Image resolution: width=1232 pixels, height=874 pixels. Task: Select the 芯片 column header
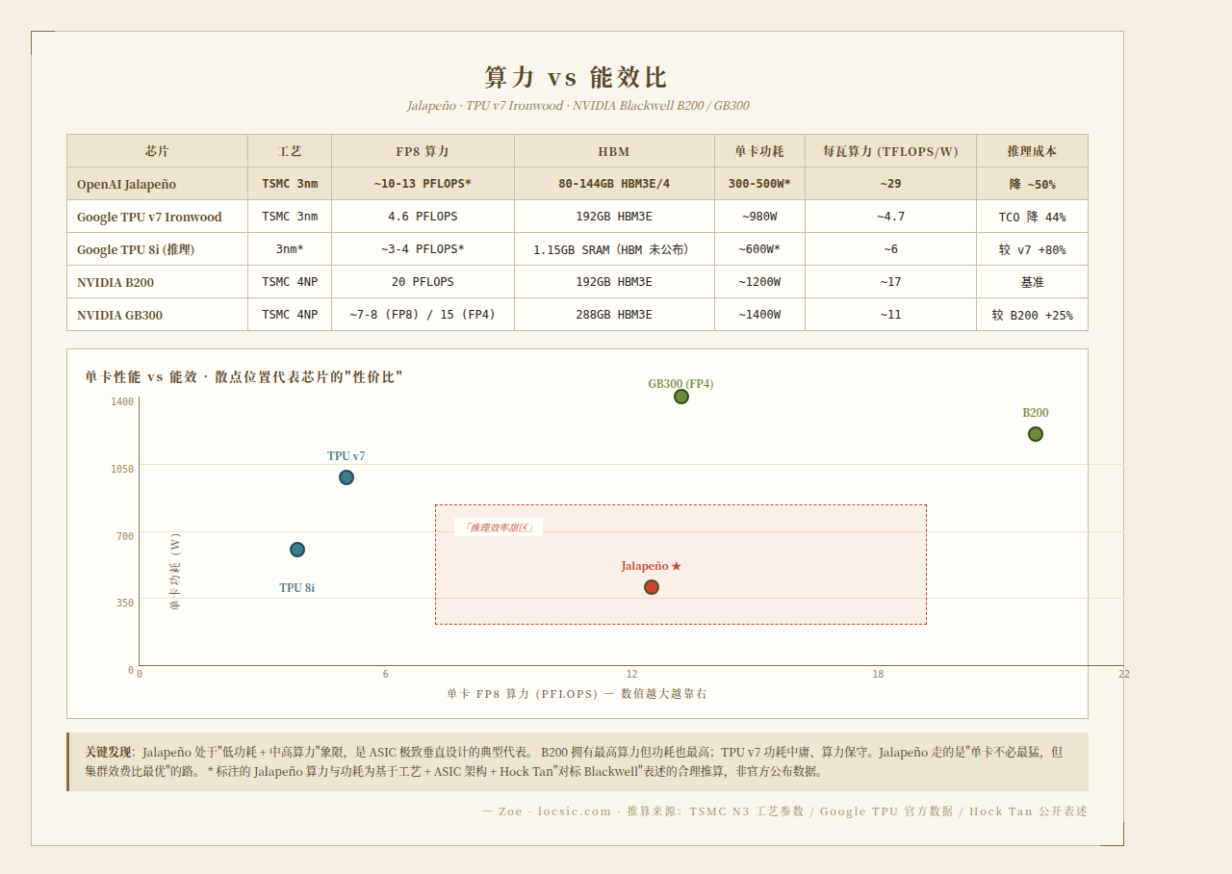point(157,151)
